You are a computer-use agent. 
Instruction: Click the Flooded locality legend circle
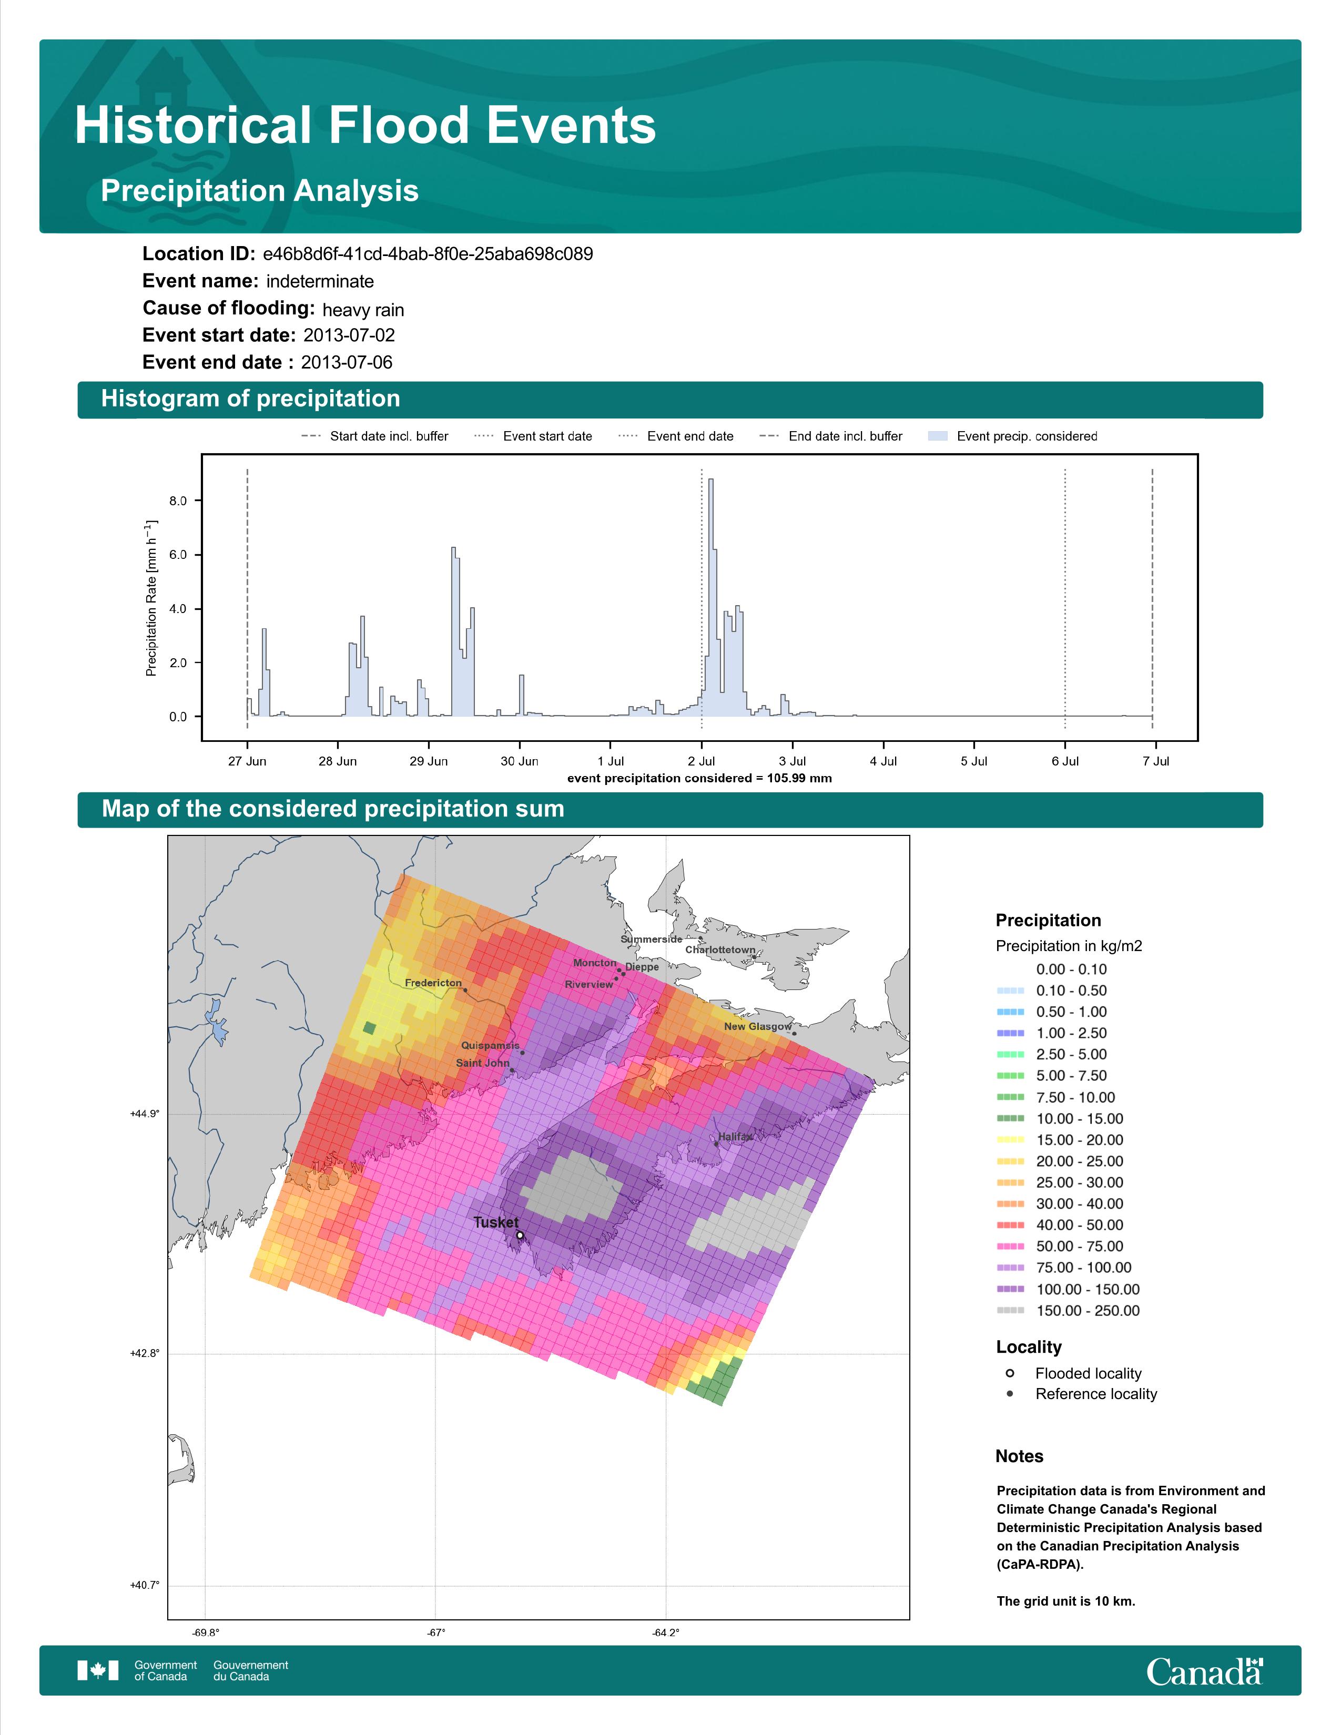click(1010, 1373)
